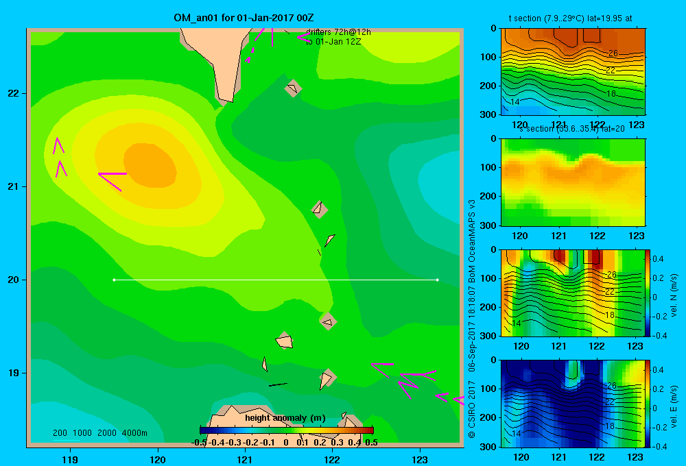686x466 pixels.
Task: Click the "0.5" end label on height anomaly colorbar
Action: (x=371, y=443)
